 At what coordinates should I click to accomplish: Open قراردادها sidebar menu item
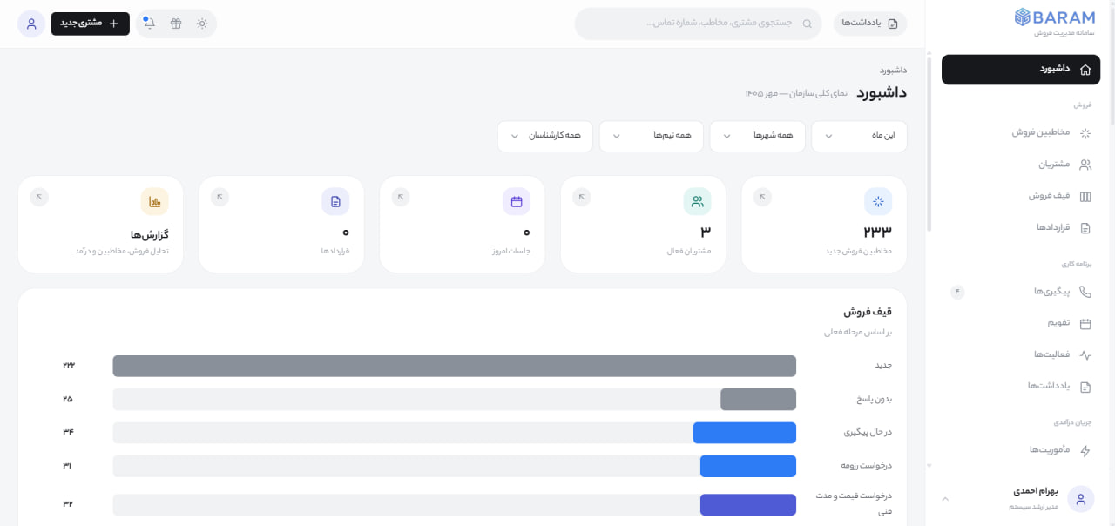[x=1021, y=228]
